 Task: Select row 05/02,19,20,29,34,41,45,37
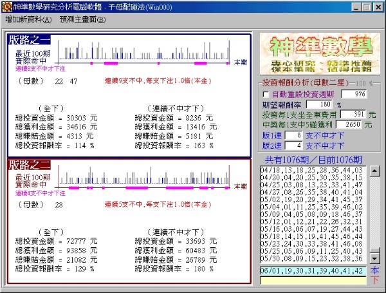click(311, 200)
